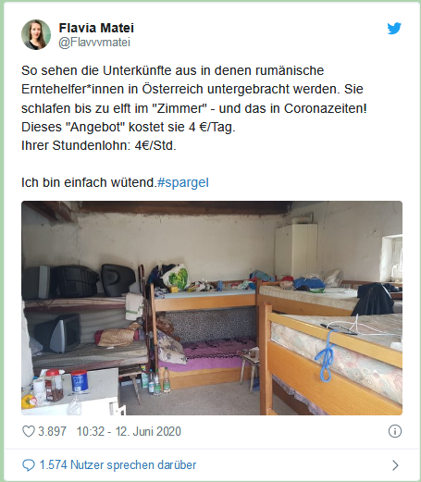Like the tweet with heart icon
This screenshot has height=482, width=421.
pyautogui.click(x=29, y=431)
